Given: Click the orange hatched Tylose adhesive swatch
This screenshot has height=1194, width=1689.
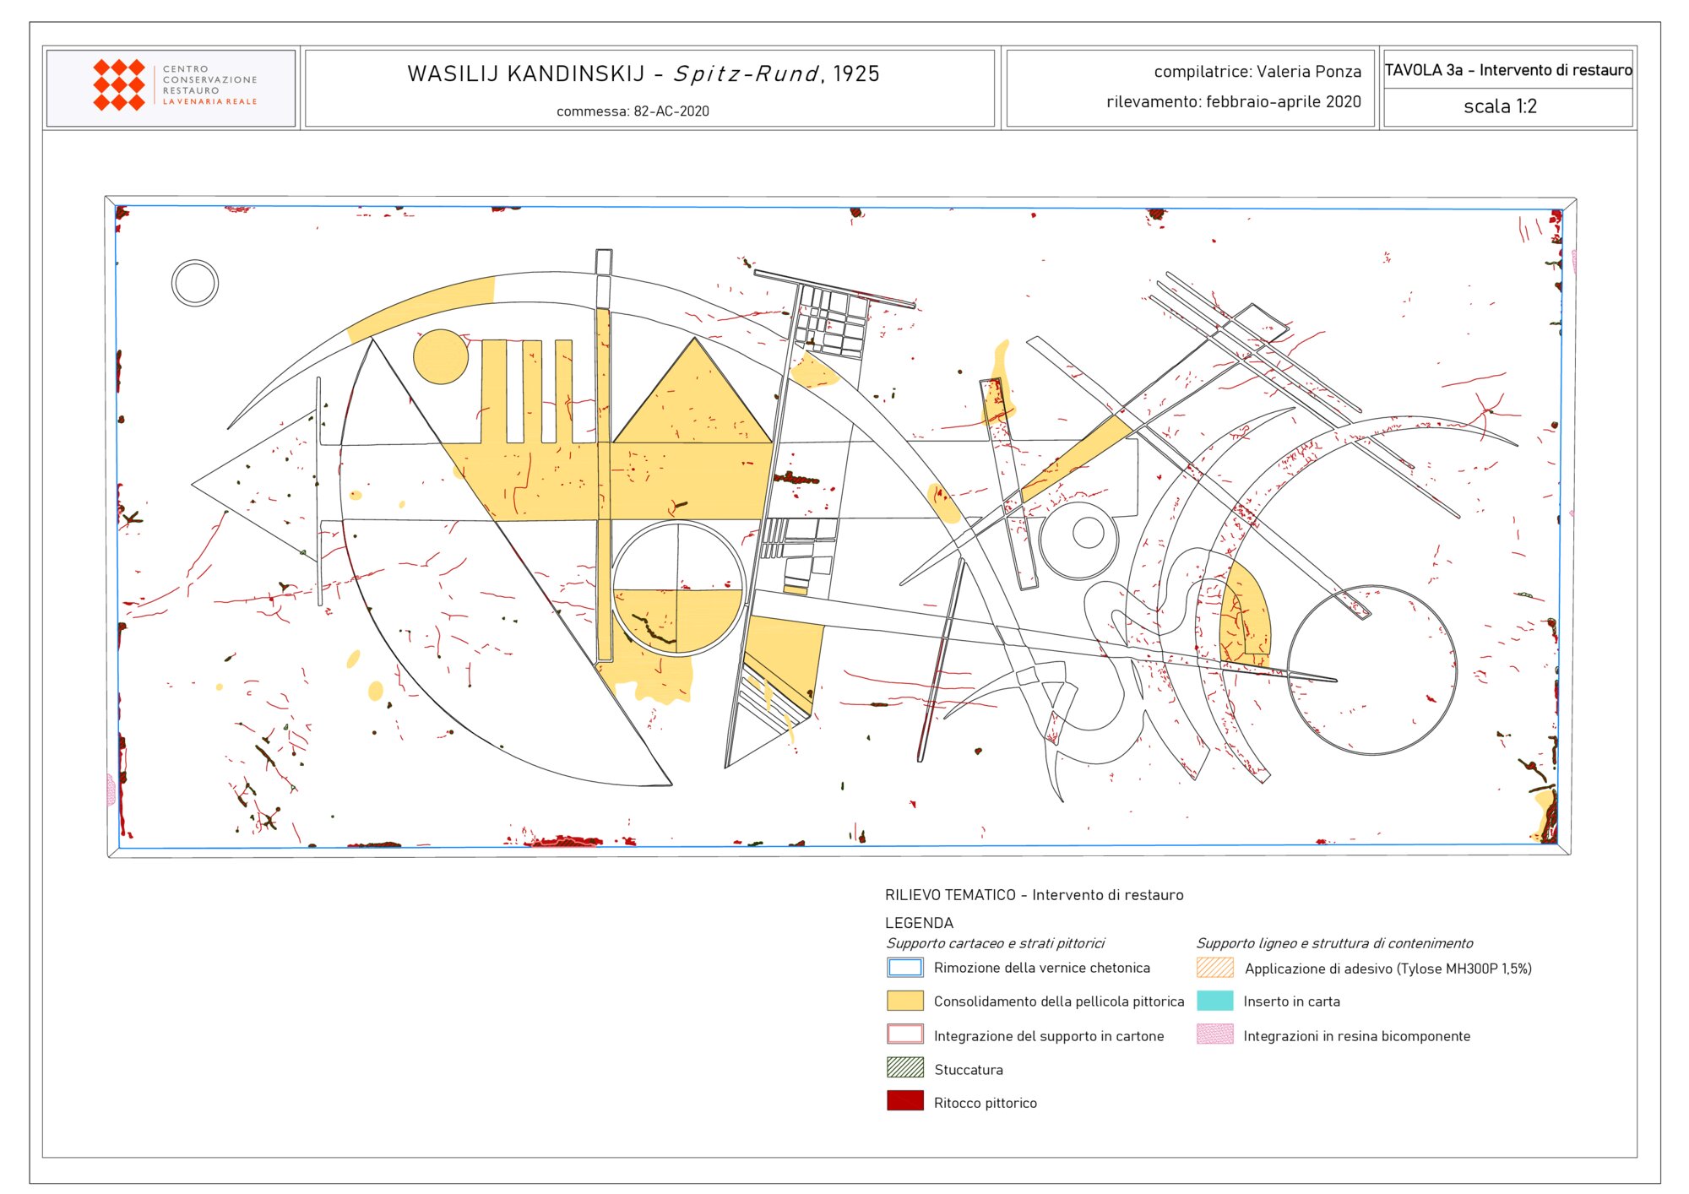Looking at the screenshot, I should point(1214,968).
